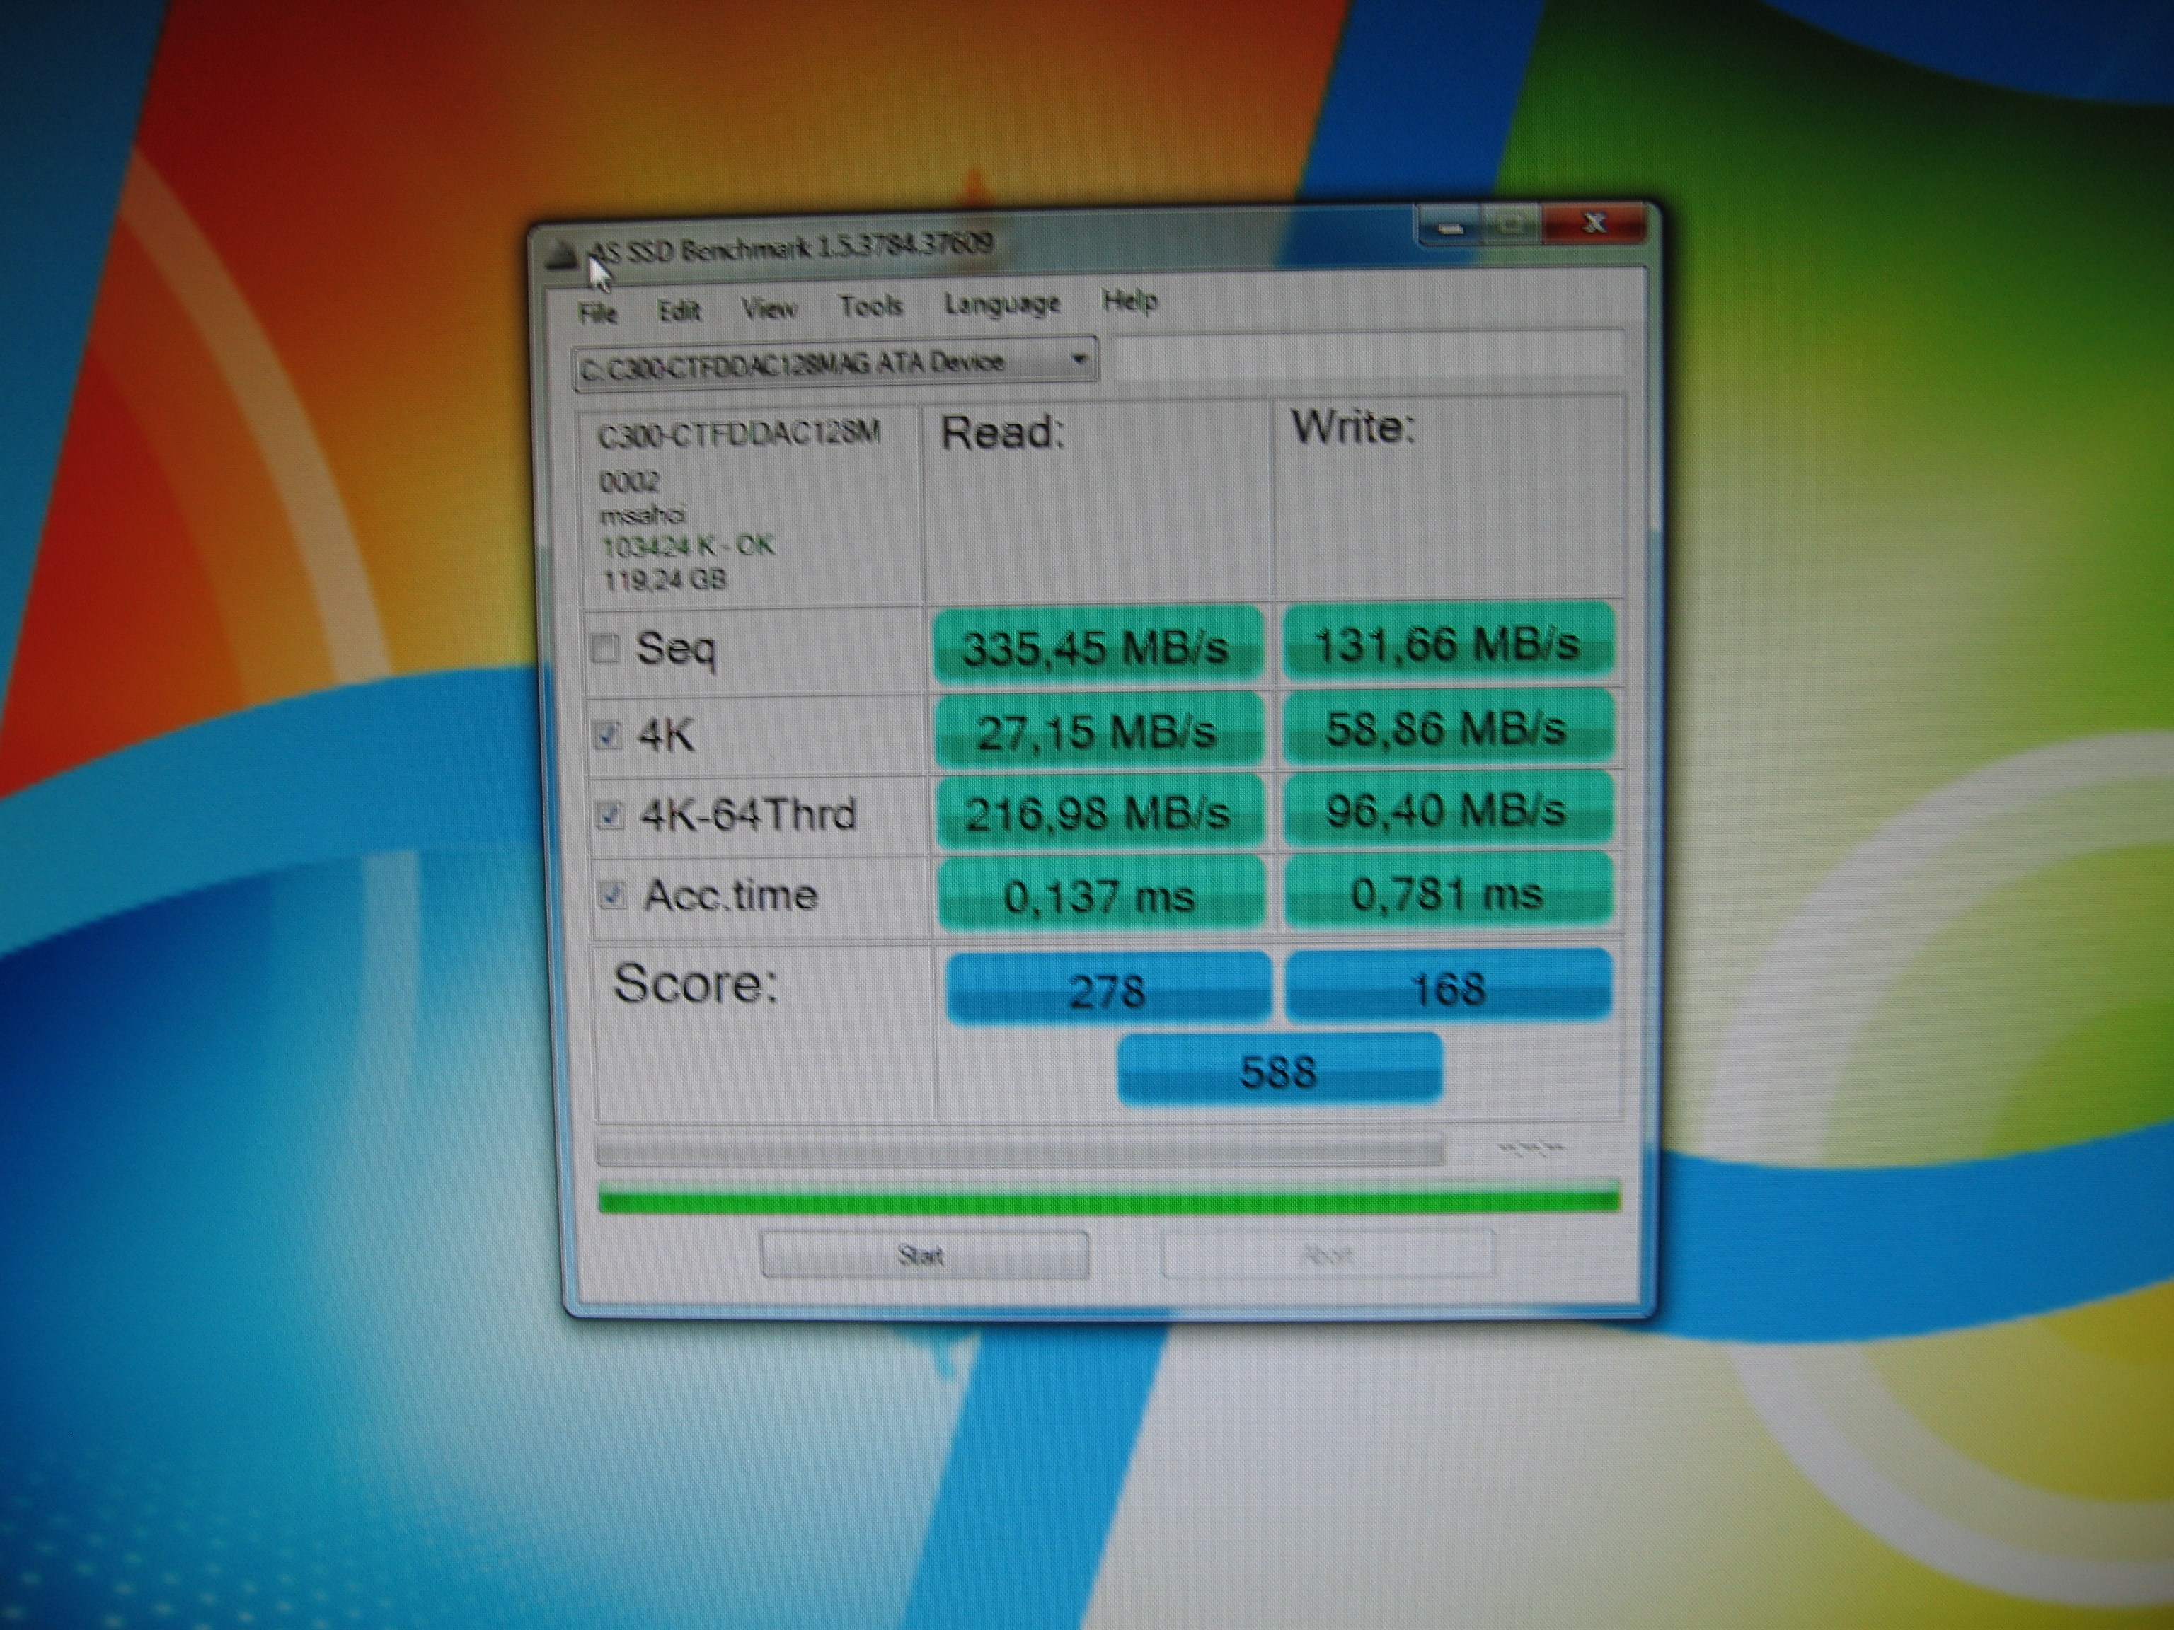Click the Start button
This screenshot has width=2174, height=1630.
coord(924,1254)
